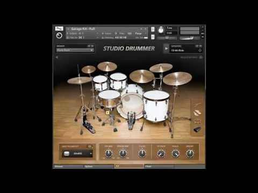
Task: Click the STUDIO DRUMMER title
Action: [x=129, y=49]
